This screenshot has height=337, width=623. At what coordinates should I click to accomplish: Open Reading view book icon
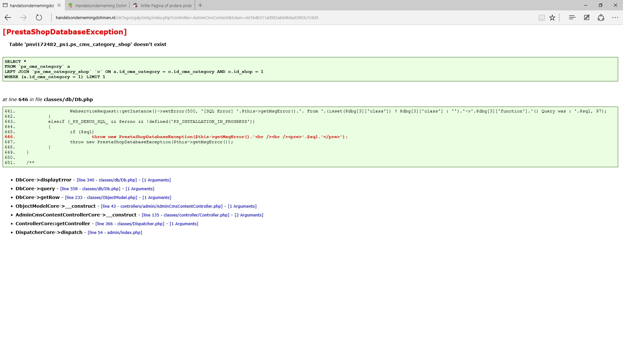click(x=542, y=17)
